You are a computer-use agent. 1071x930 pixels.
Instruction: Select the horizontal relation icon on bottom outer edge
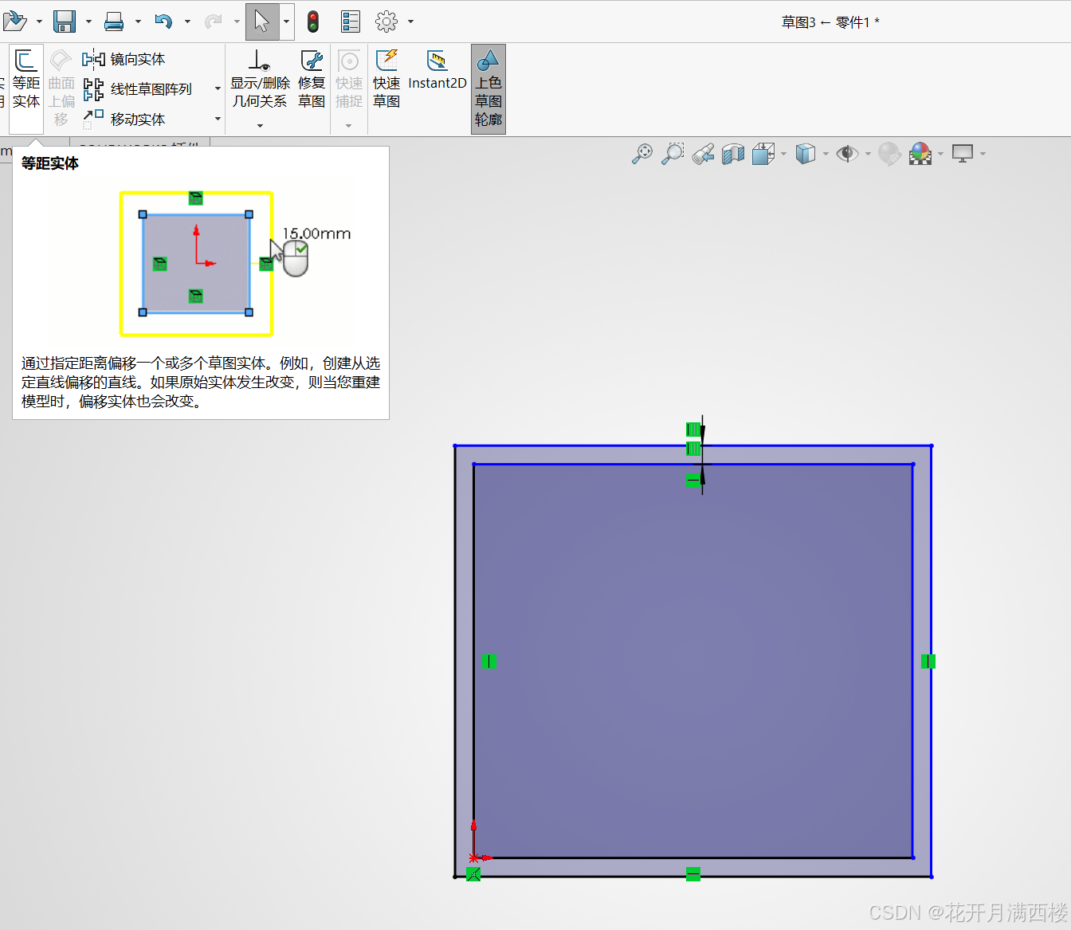(x=693, y=874)
